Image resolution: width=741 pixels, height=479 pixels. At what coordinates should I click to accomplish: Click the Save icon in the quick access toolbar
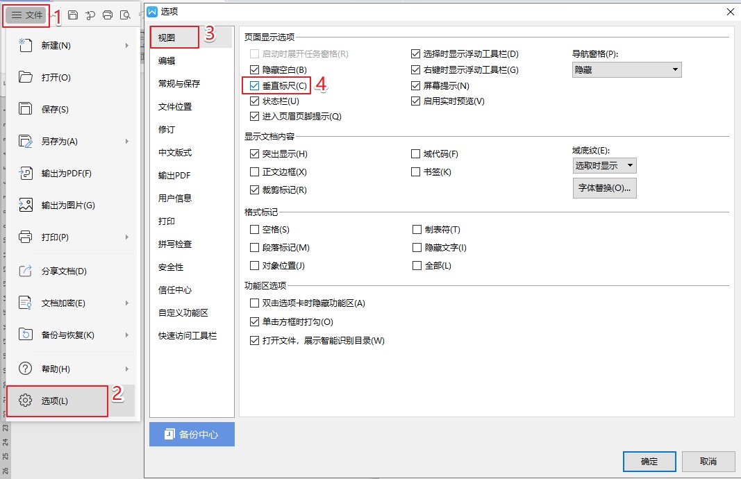click(73, 15)
